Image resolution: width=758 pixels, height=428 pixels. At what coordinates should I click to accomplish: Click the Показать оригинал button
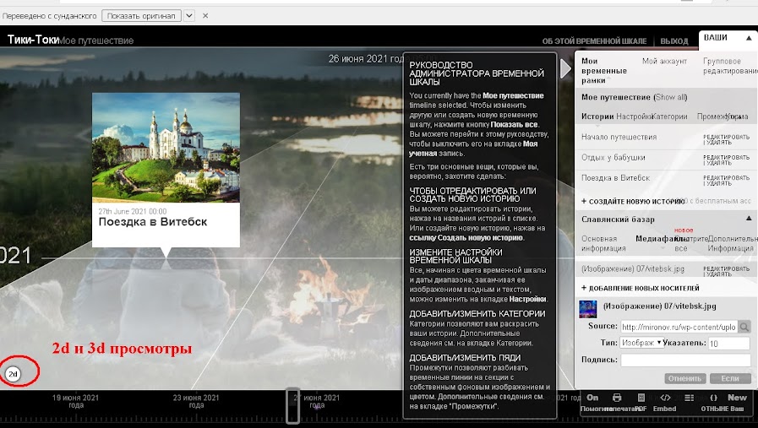(x=141, y=15)
